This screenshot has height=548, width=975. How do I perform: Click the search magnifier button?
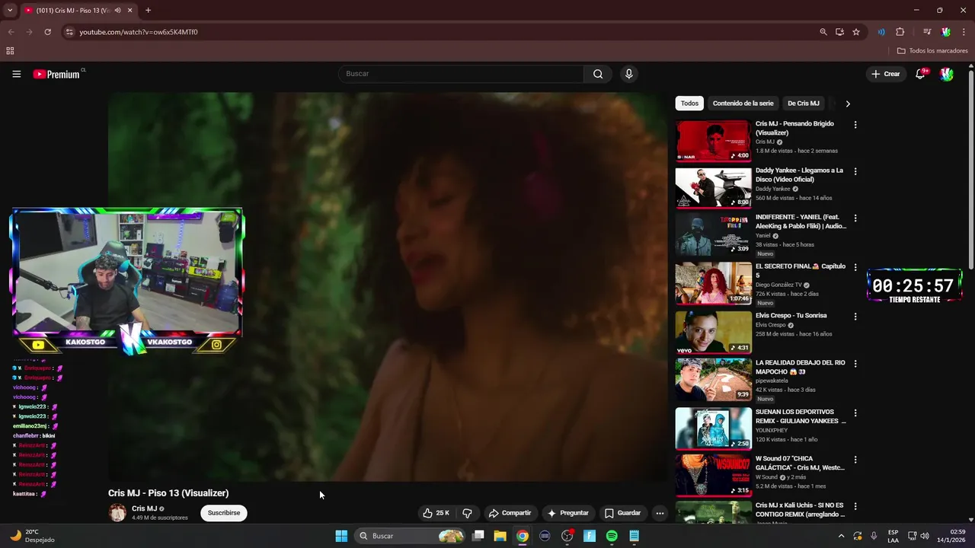point(598,74)
